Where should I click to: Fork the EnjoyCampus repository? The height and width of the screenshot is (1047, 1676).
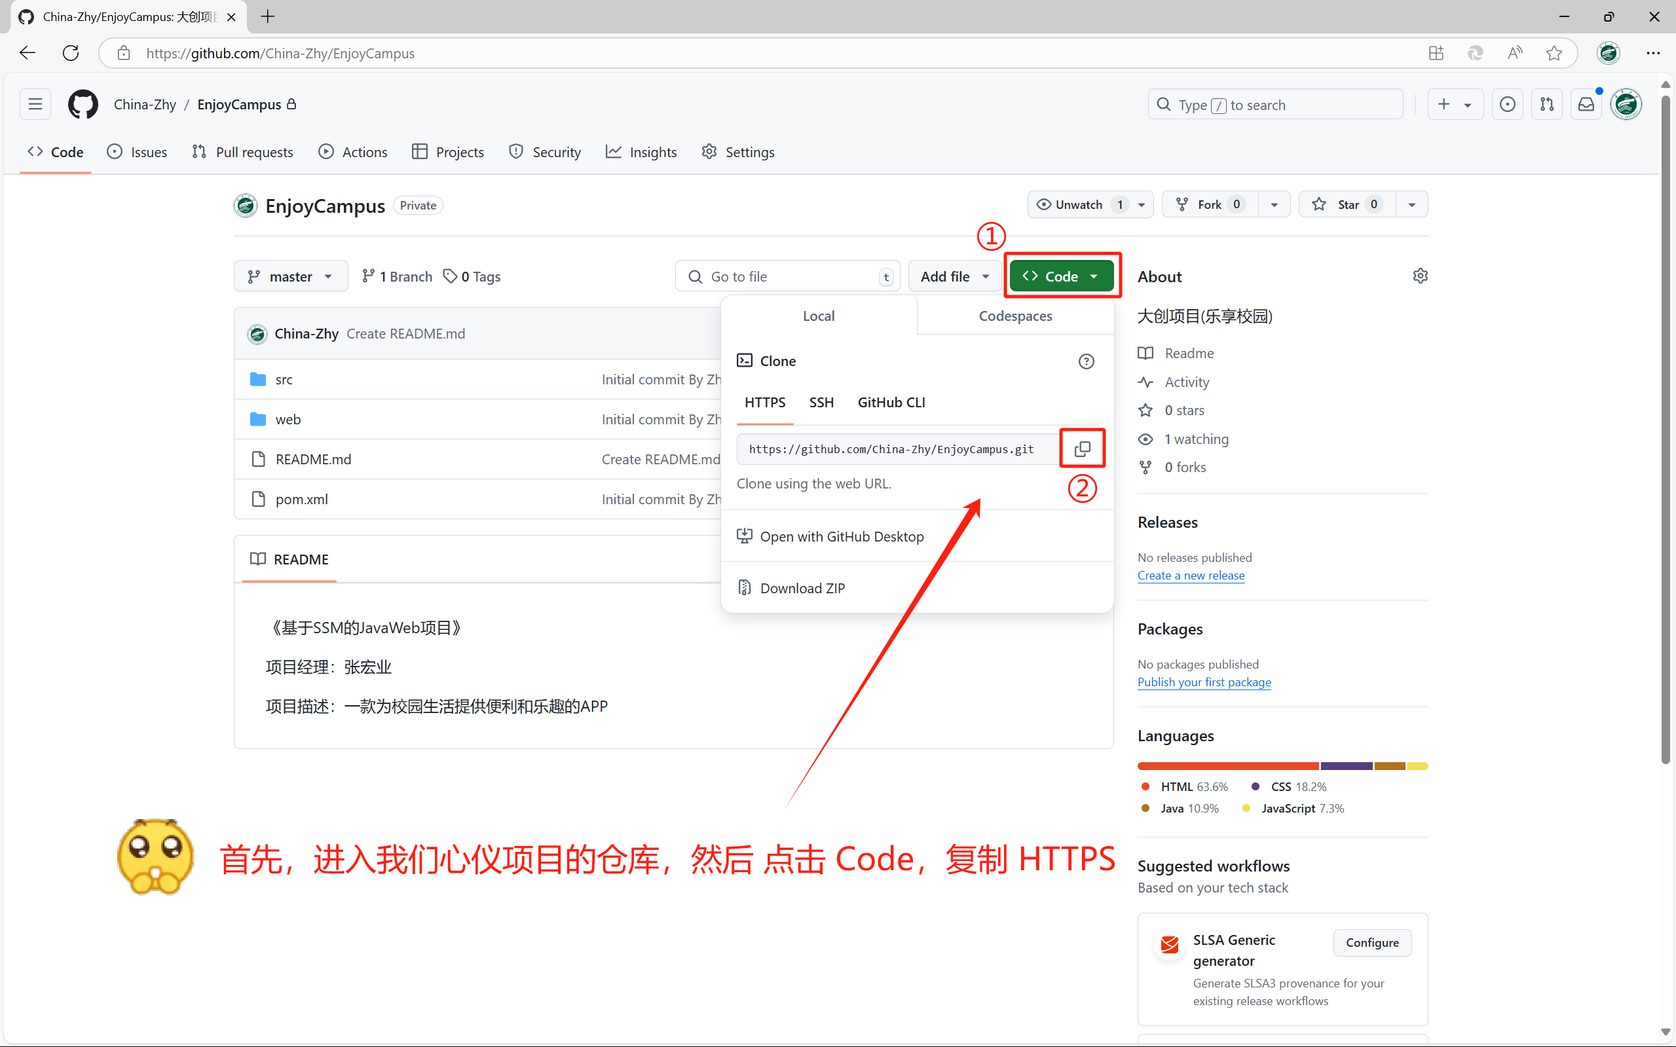coord(1210,204)
